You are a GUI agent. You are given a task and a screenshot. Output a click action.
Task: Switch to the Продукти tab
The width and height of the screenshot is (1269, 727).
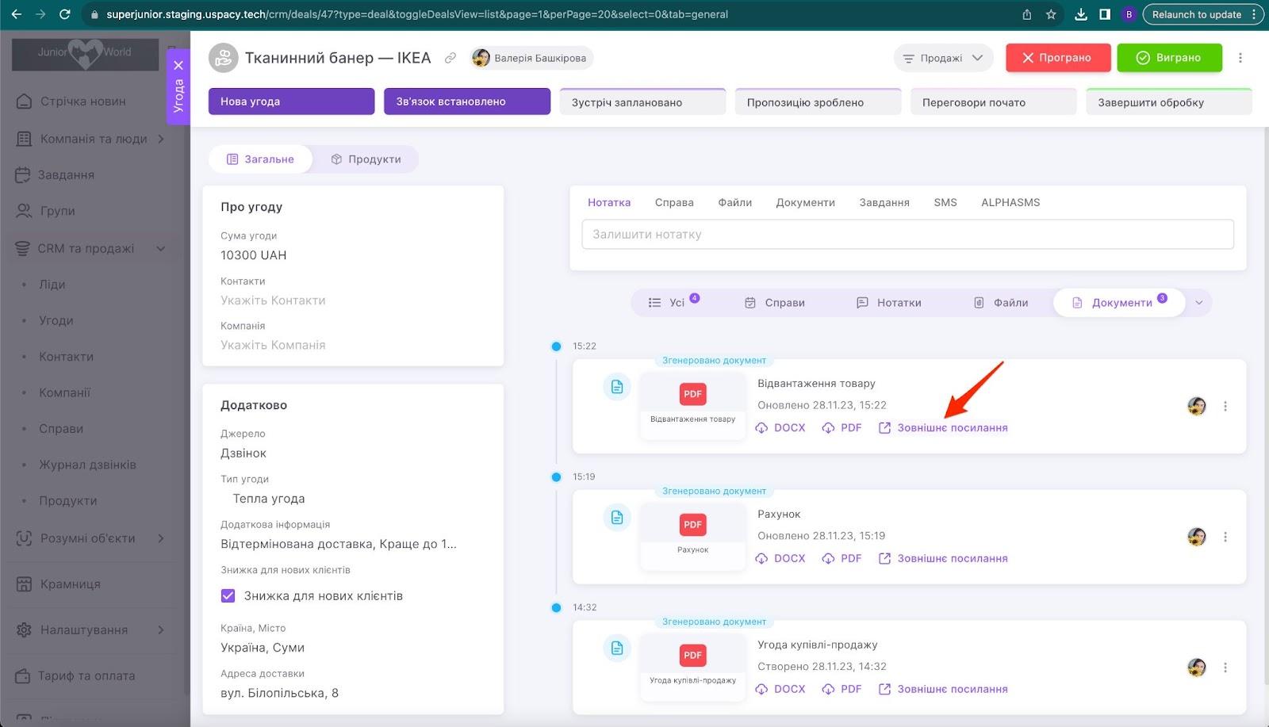click(366, 159)
